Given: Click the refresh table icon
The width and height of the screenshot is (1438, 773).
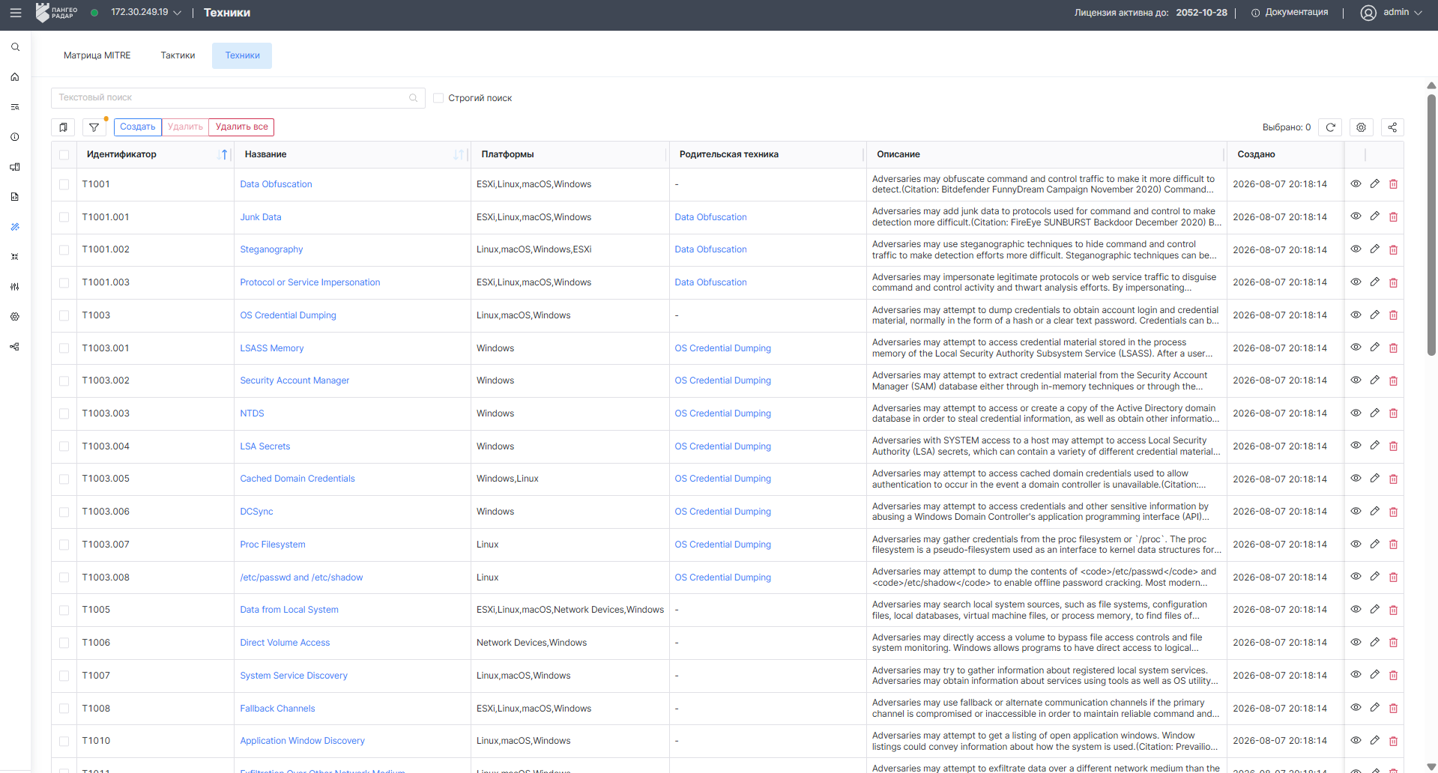Looking at the screenshot, I should pos(1330,127).
